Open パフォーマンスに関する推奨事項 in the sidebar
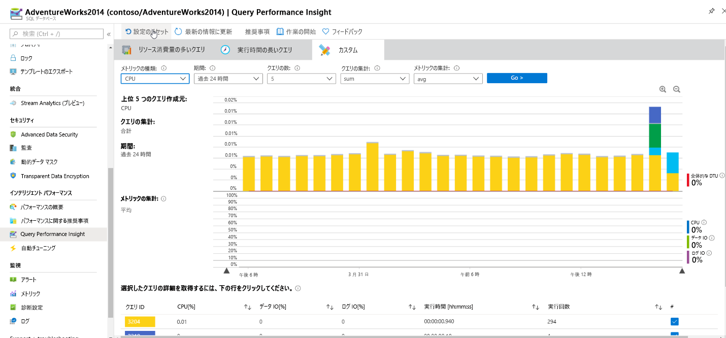The height and width of the screenshot is (338, 726). click(x=54, y=221)
